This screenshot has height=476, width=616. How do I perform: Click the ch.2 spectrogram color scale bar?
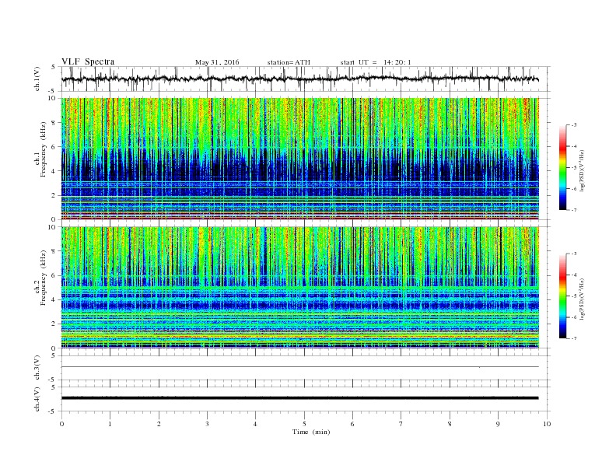[563, 296]
